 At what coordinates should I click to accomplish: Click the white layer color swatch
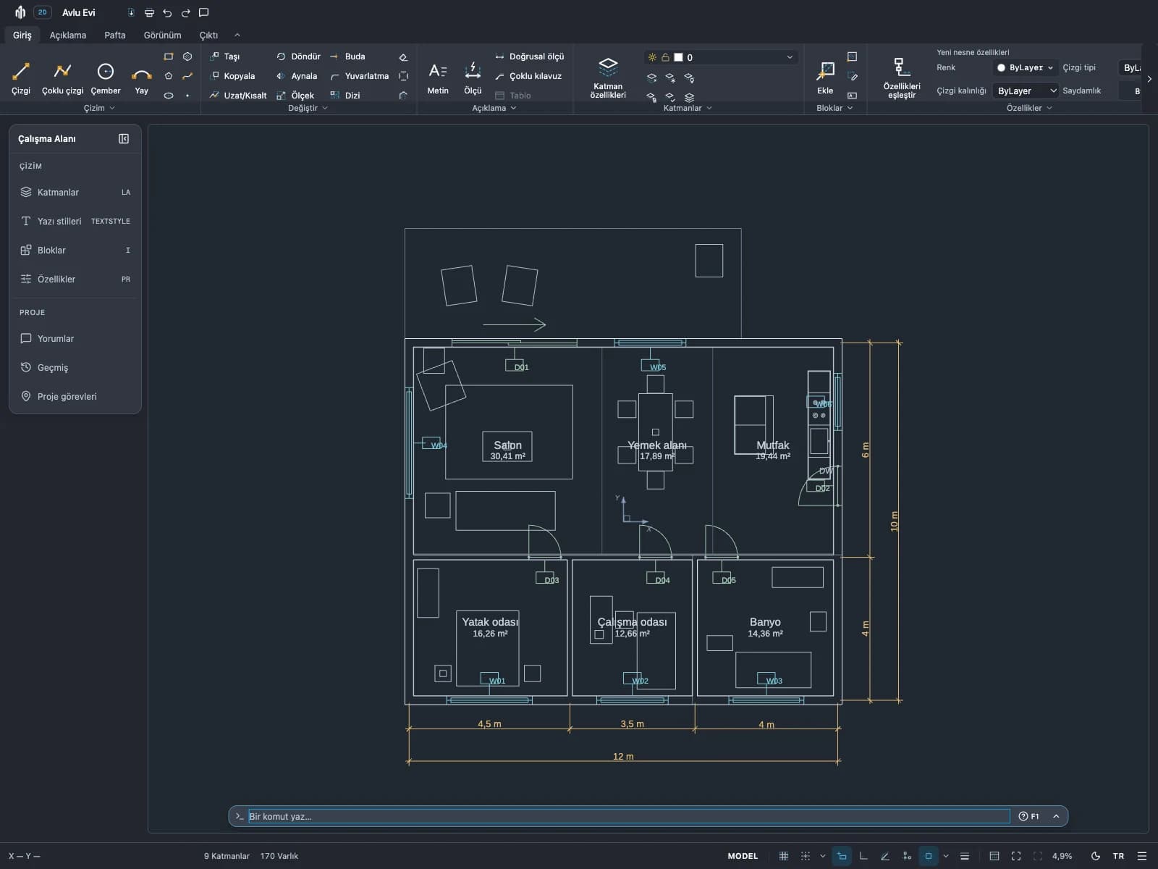[678, 57]
